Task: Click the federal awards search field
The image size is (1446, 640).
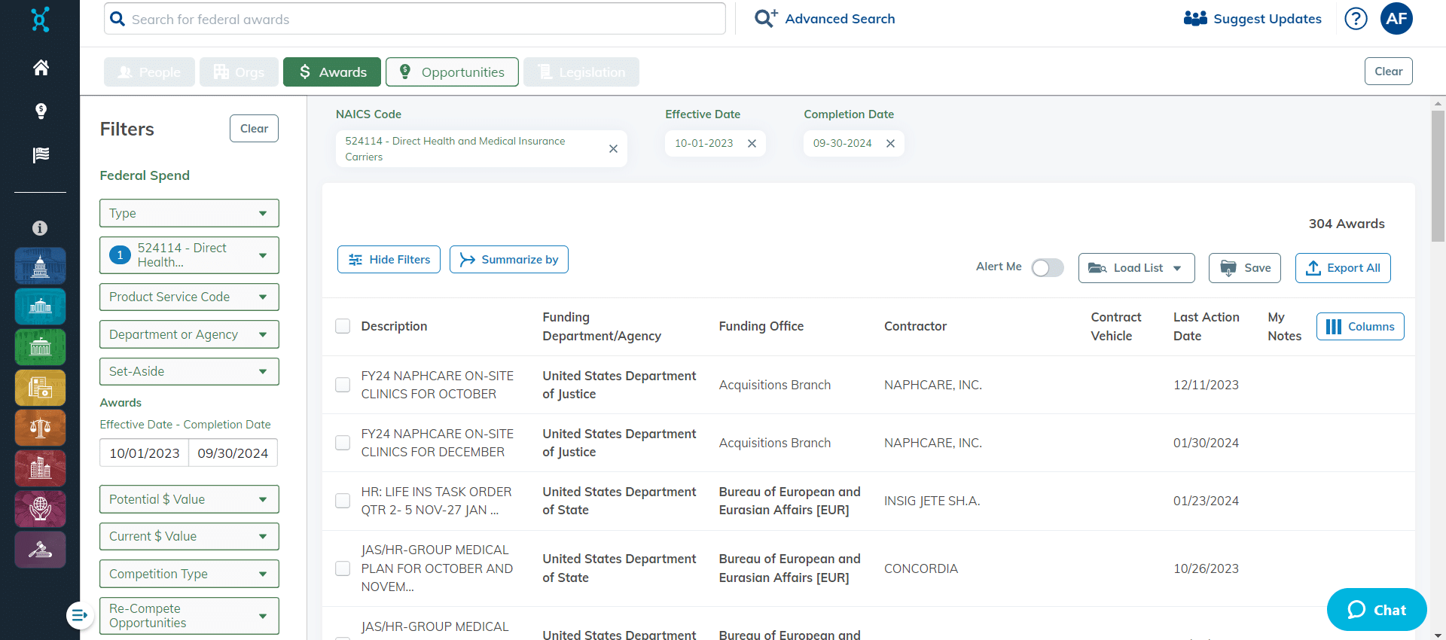Action: click(415, 19)
